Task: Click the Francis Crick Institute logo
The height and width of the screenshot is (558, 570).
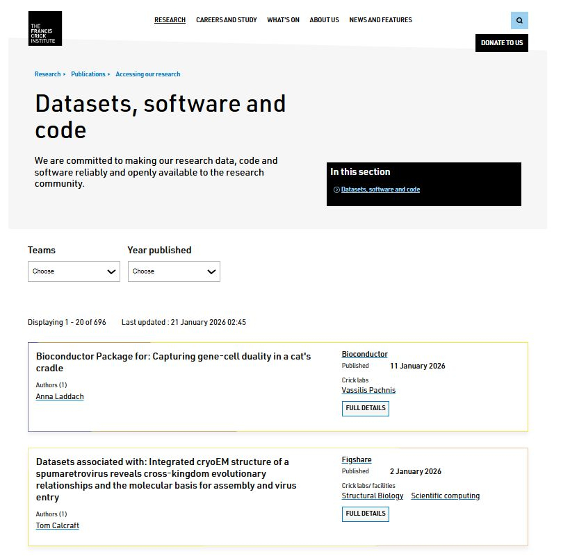Action: [x=44, y=28]
